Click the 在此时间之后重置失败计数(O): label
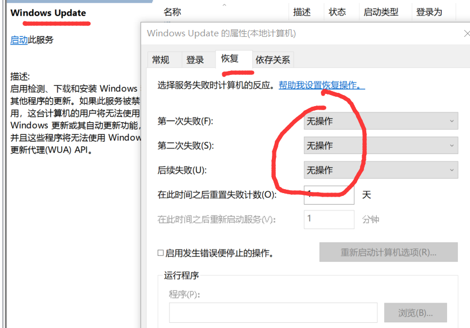This screenshot has width=470, height=328. click(217, 195)
